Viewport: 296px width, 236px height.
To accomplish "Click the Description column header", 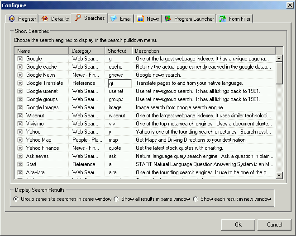I will tap(204, 51).
